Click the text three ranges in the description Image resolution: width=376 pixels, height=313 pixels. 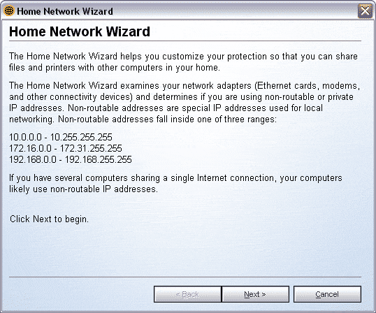pyautogui.click(x=250, y=119)
